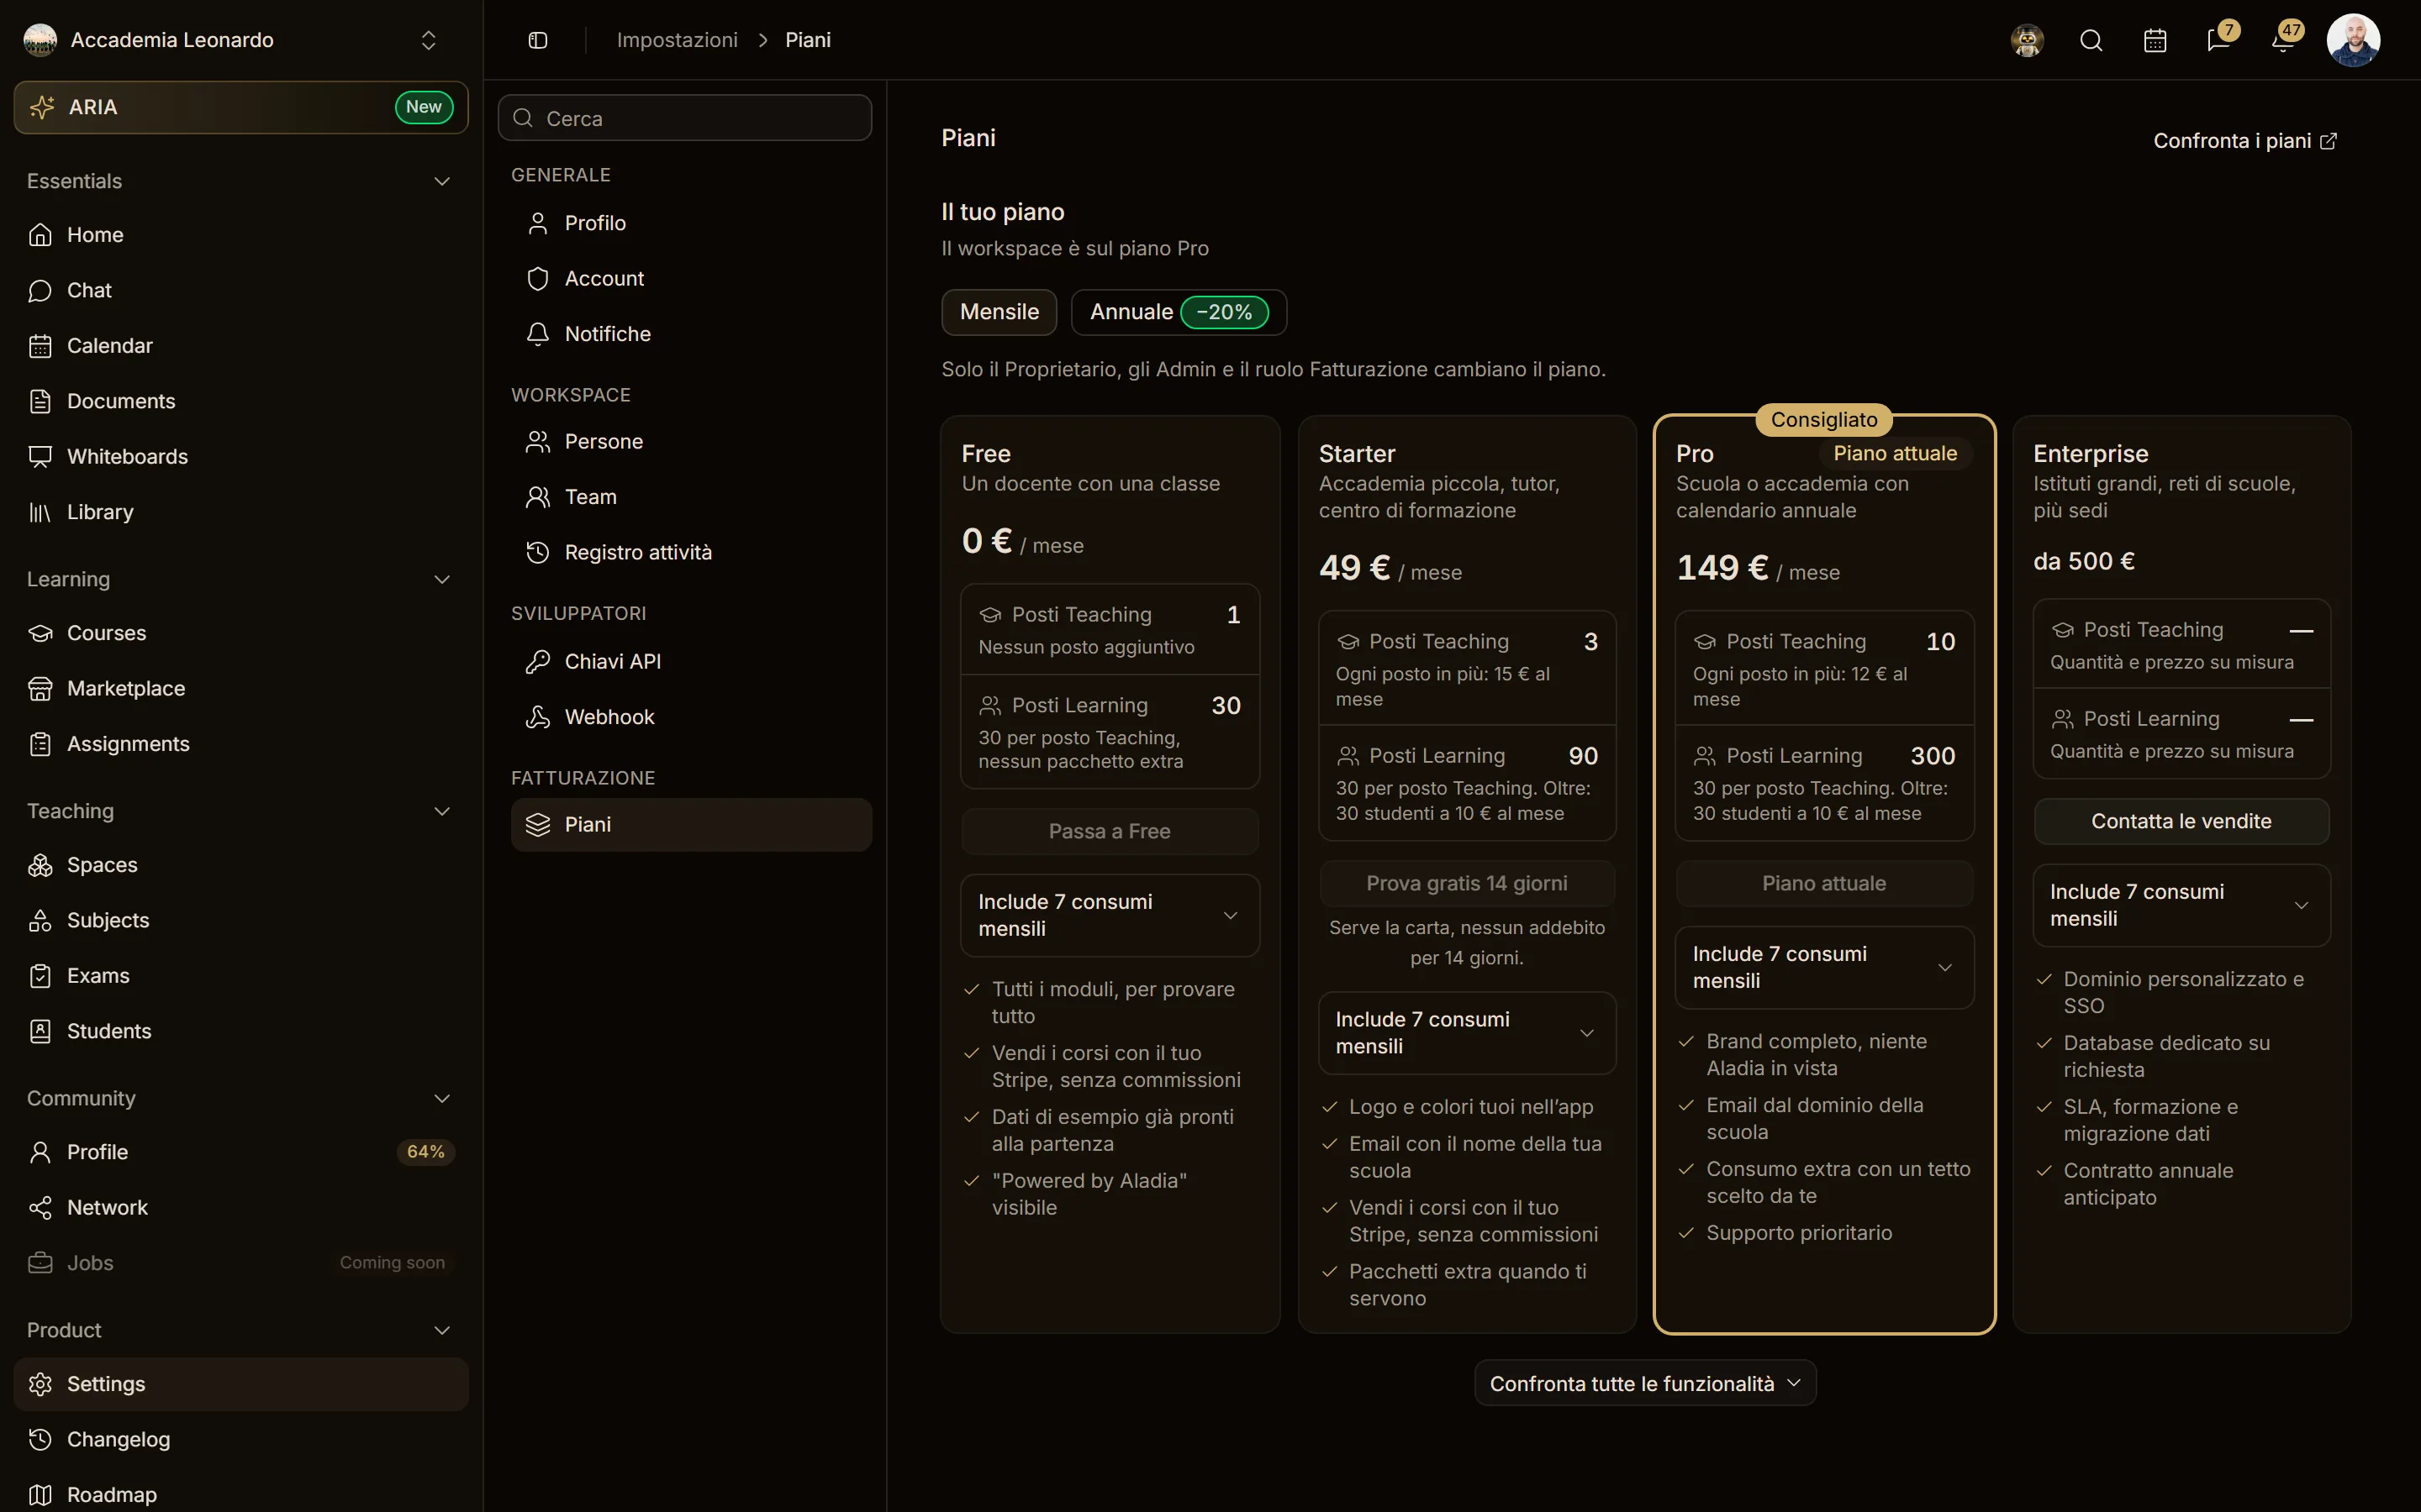Toggle the sidebar panel icon
This screenshot has height=1512, width=2421.
click(x=537, y=40)
